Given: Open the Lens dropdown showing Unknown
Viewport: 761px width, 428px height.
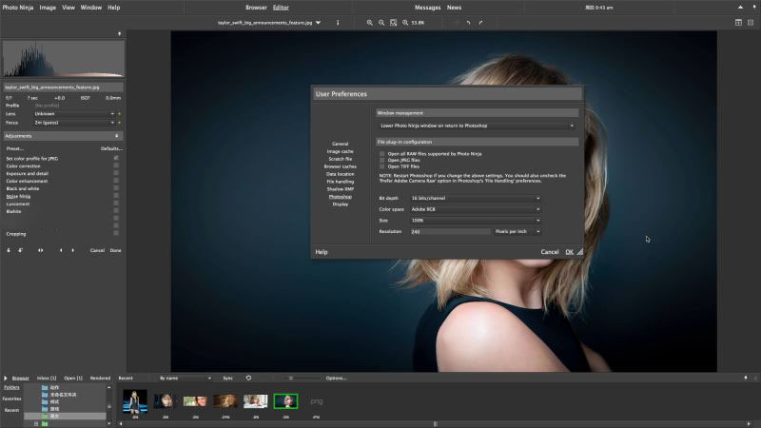Looking at the screenshot, I should (x=74, y=114).
